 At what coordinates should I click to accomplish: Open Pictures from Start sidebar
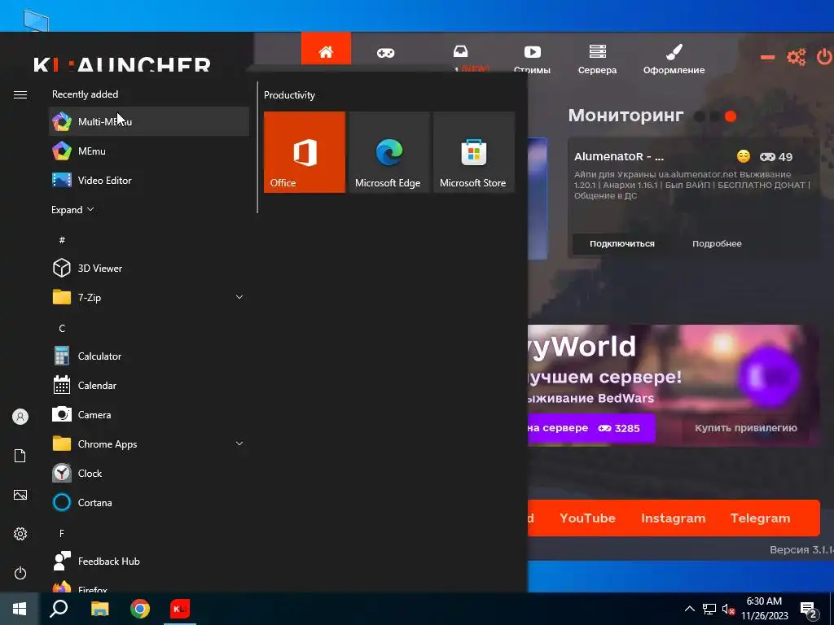coord(20,495)
